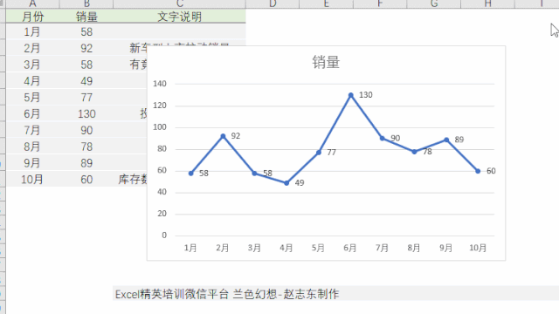Click cell containing 10月 in table
Screen dimensions: 559x314
point(33,179)
